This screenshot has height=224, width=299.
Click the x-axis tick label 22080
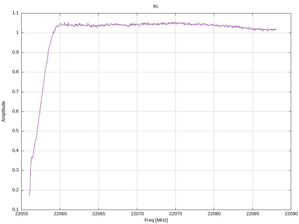214,214
